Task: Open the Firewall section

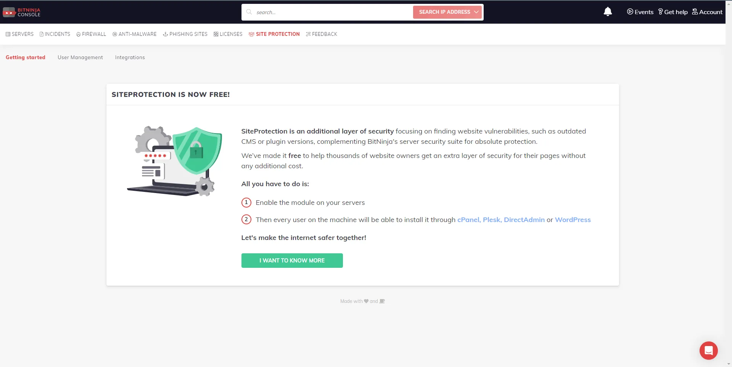Action: (91, 34)
